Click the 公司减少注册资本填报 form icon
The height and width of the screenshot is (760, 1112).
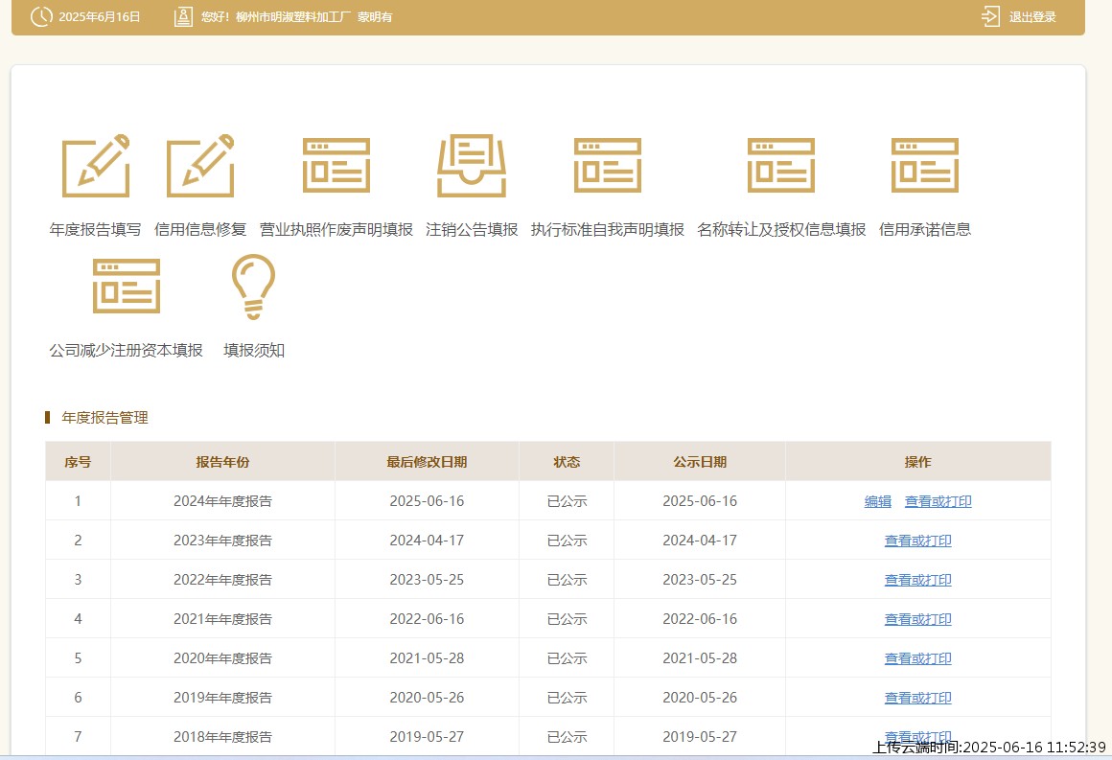(127, 286)
